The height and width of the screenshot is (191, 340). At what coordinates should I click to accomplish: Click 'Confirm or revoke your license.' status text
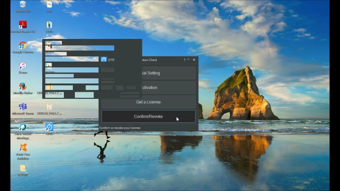(x=120, y=128)
